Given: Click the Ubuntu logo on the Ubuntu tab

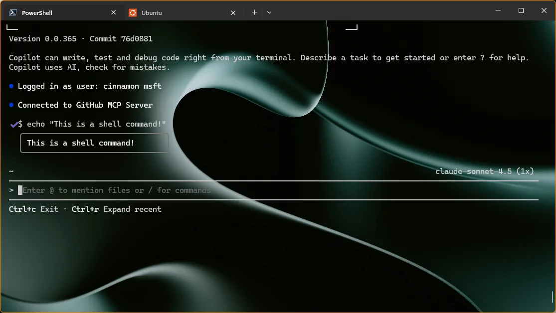Looking at the screenshot, I should pyautogui.click(x=133, y=12).
